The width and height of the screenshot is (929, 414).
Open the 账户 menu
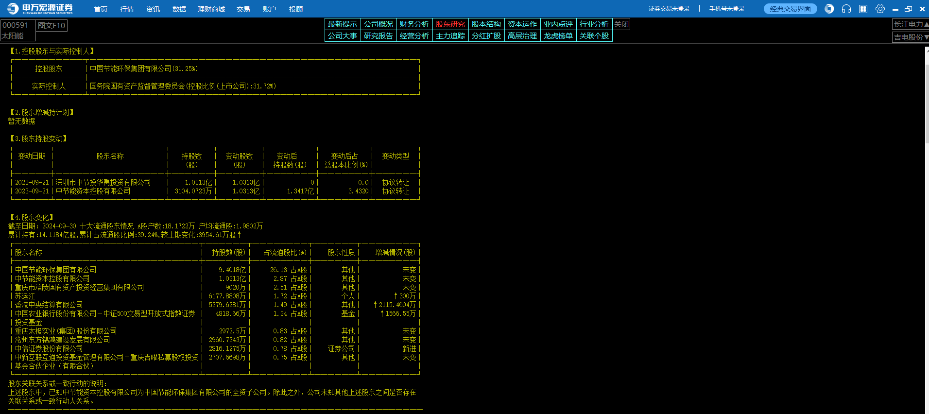click(x=270, y=9)
